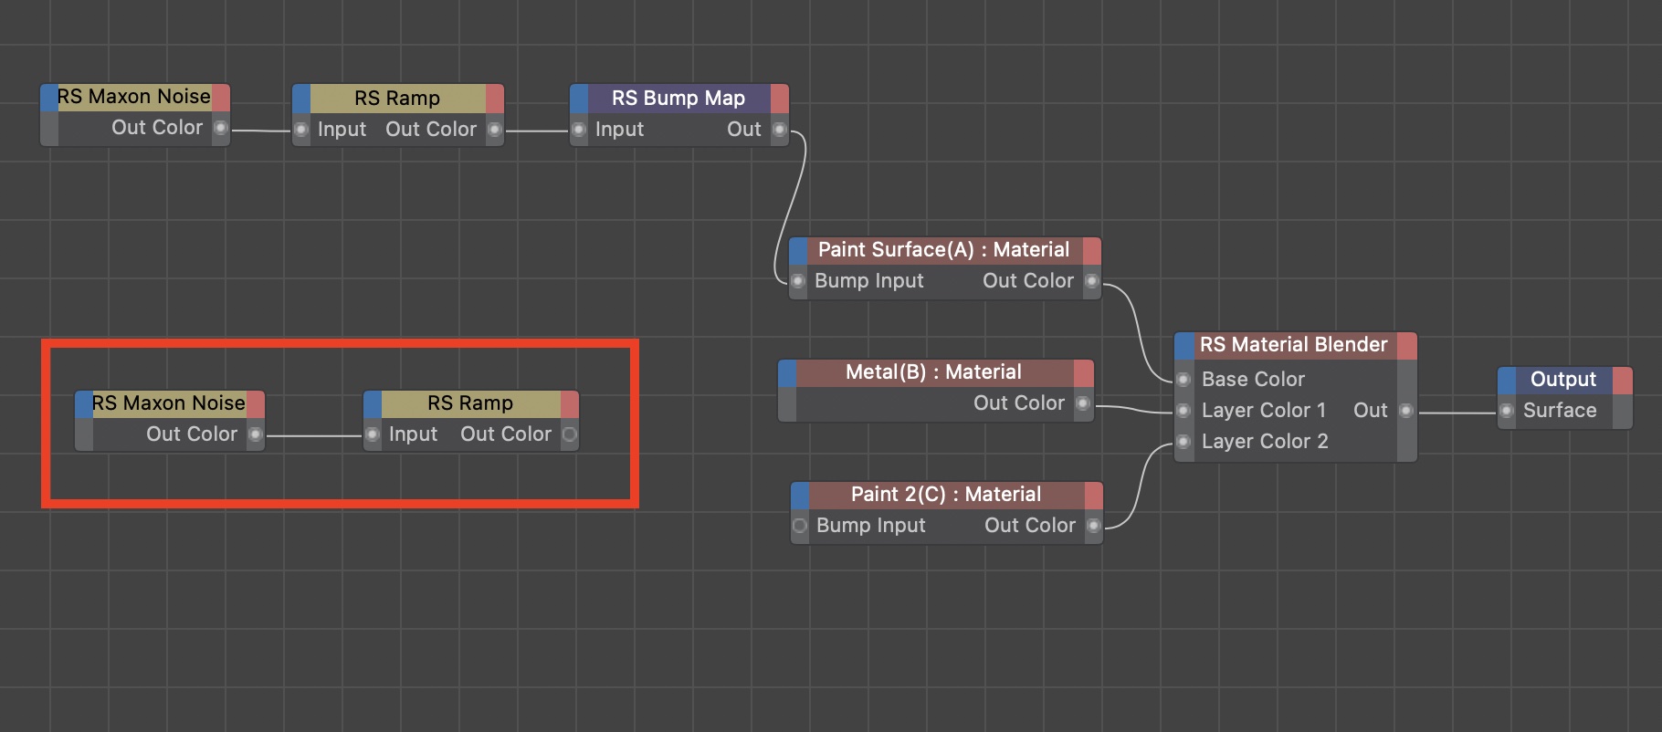Select the Metal(B) : Material node title

click(x=933, y=372)
